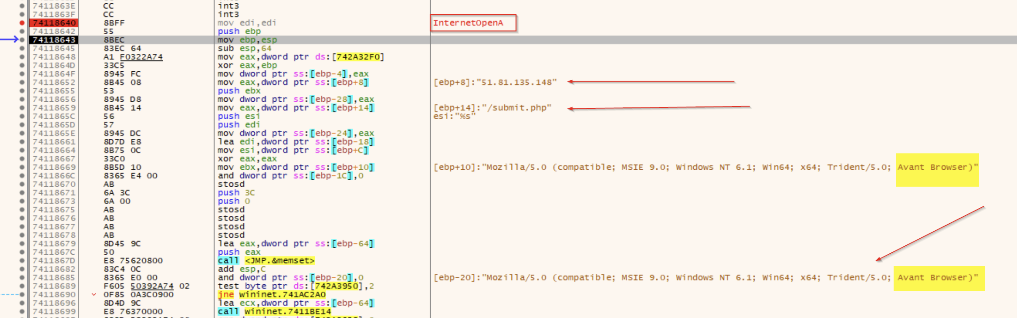Click the "push ebp" instruction
This screenshot has height=318, width=1017.
pyautogui.click(x=239, y=31)
